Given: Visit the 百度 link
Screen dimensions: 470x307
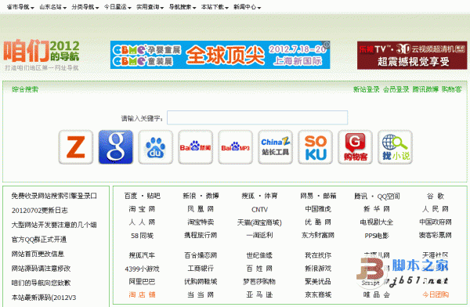Looking at the screenshot, I should 131,196.
